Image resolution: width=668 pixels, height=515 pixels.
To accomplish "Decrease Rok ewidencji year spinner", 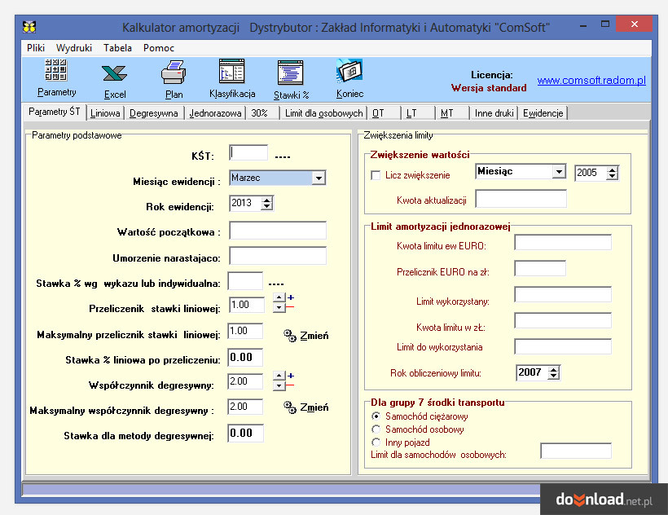I will (267, 207).
